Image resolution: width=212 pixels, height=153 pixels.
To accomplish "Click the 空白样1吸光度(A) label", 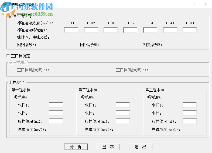I will [x=33, y=70].
